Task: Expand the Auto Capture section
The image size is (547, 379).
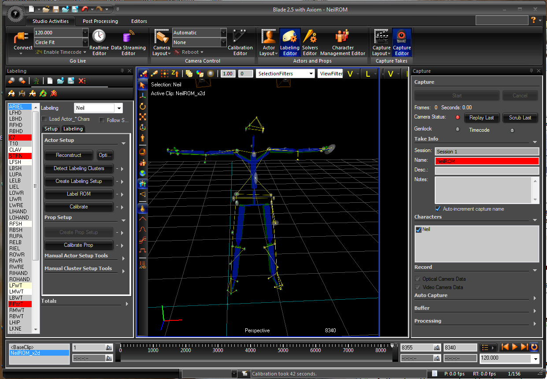Action: [x=535, y=298]
